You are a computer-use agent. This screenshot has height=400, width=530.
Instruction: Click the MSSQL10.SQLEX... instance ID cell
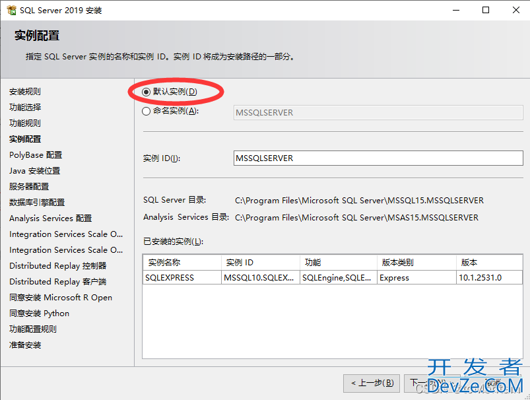click(261, 278)
